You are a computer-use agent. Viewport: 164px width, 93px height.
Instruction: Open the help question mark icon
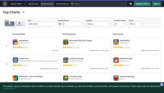130,4
